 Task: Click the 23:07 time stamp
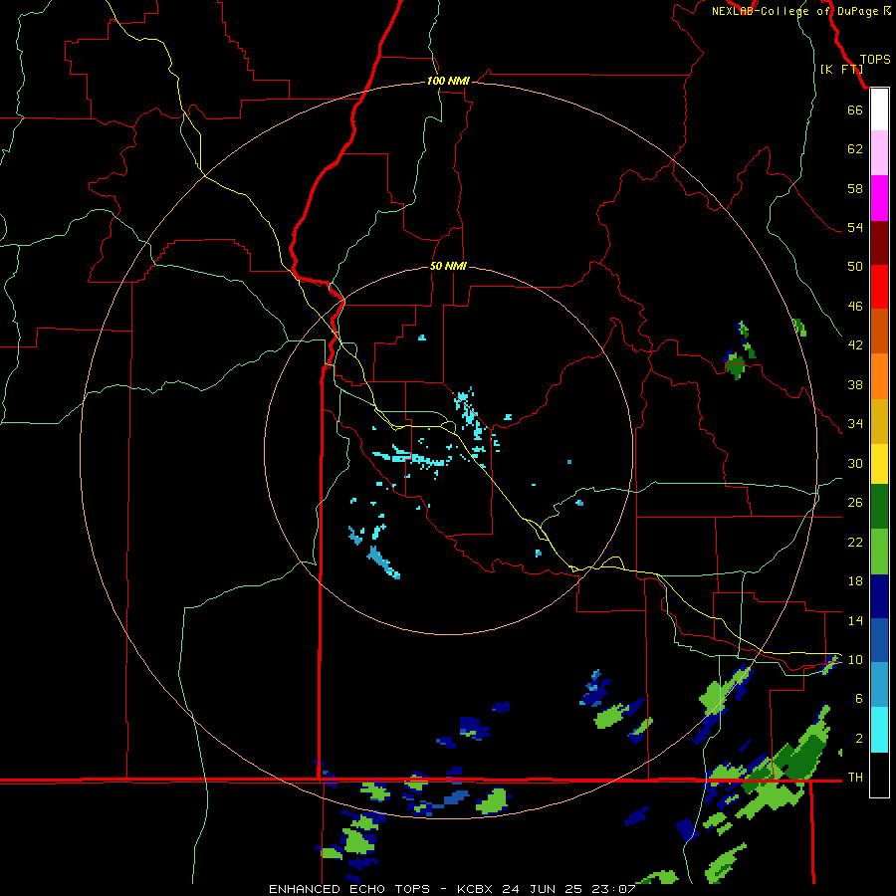pyautogui.click(x=613, y=889)
